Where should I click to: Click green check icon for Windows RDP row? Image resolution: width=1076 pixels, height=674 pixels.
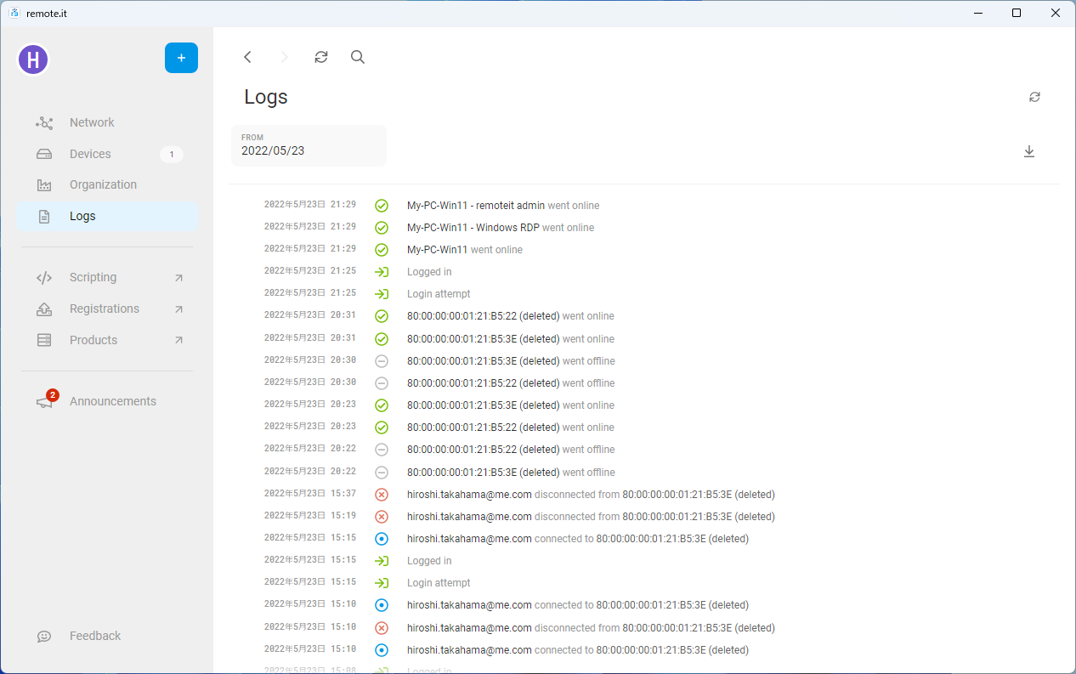pos(382,228)
